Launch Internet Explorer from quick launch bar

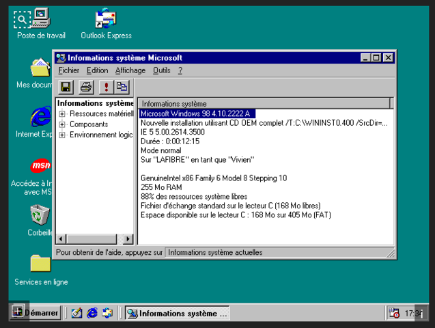[x=92, y=313]
